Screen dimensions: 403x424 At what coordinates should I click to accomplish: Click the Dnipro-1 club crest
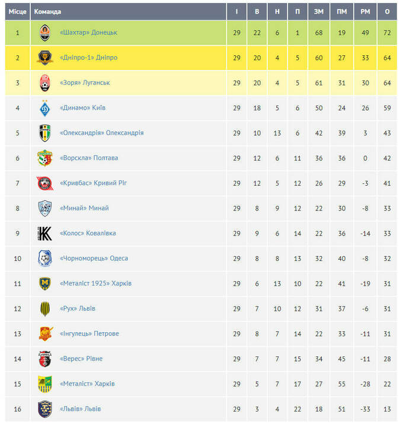(45, 58)
